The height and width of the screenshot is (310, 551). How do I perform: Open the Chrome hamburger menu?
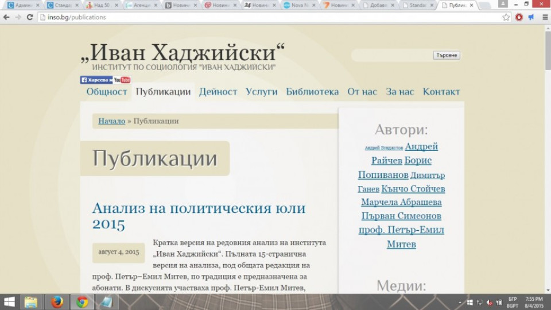[545, 17]
